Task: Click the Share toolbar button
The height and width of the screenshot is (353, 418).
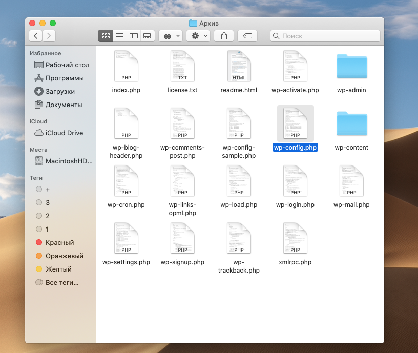Action: pos(224,36)
